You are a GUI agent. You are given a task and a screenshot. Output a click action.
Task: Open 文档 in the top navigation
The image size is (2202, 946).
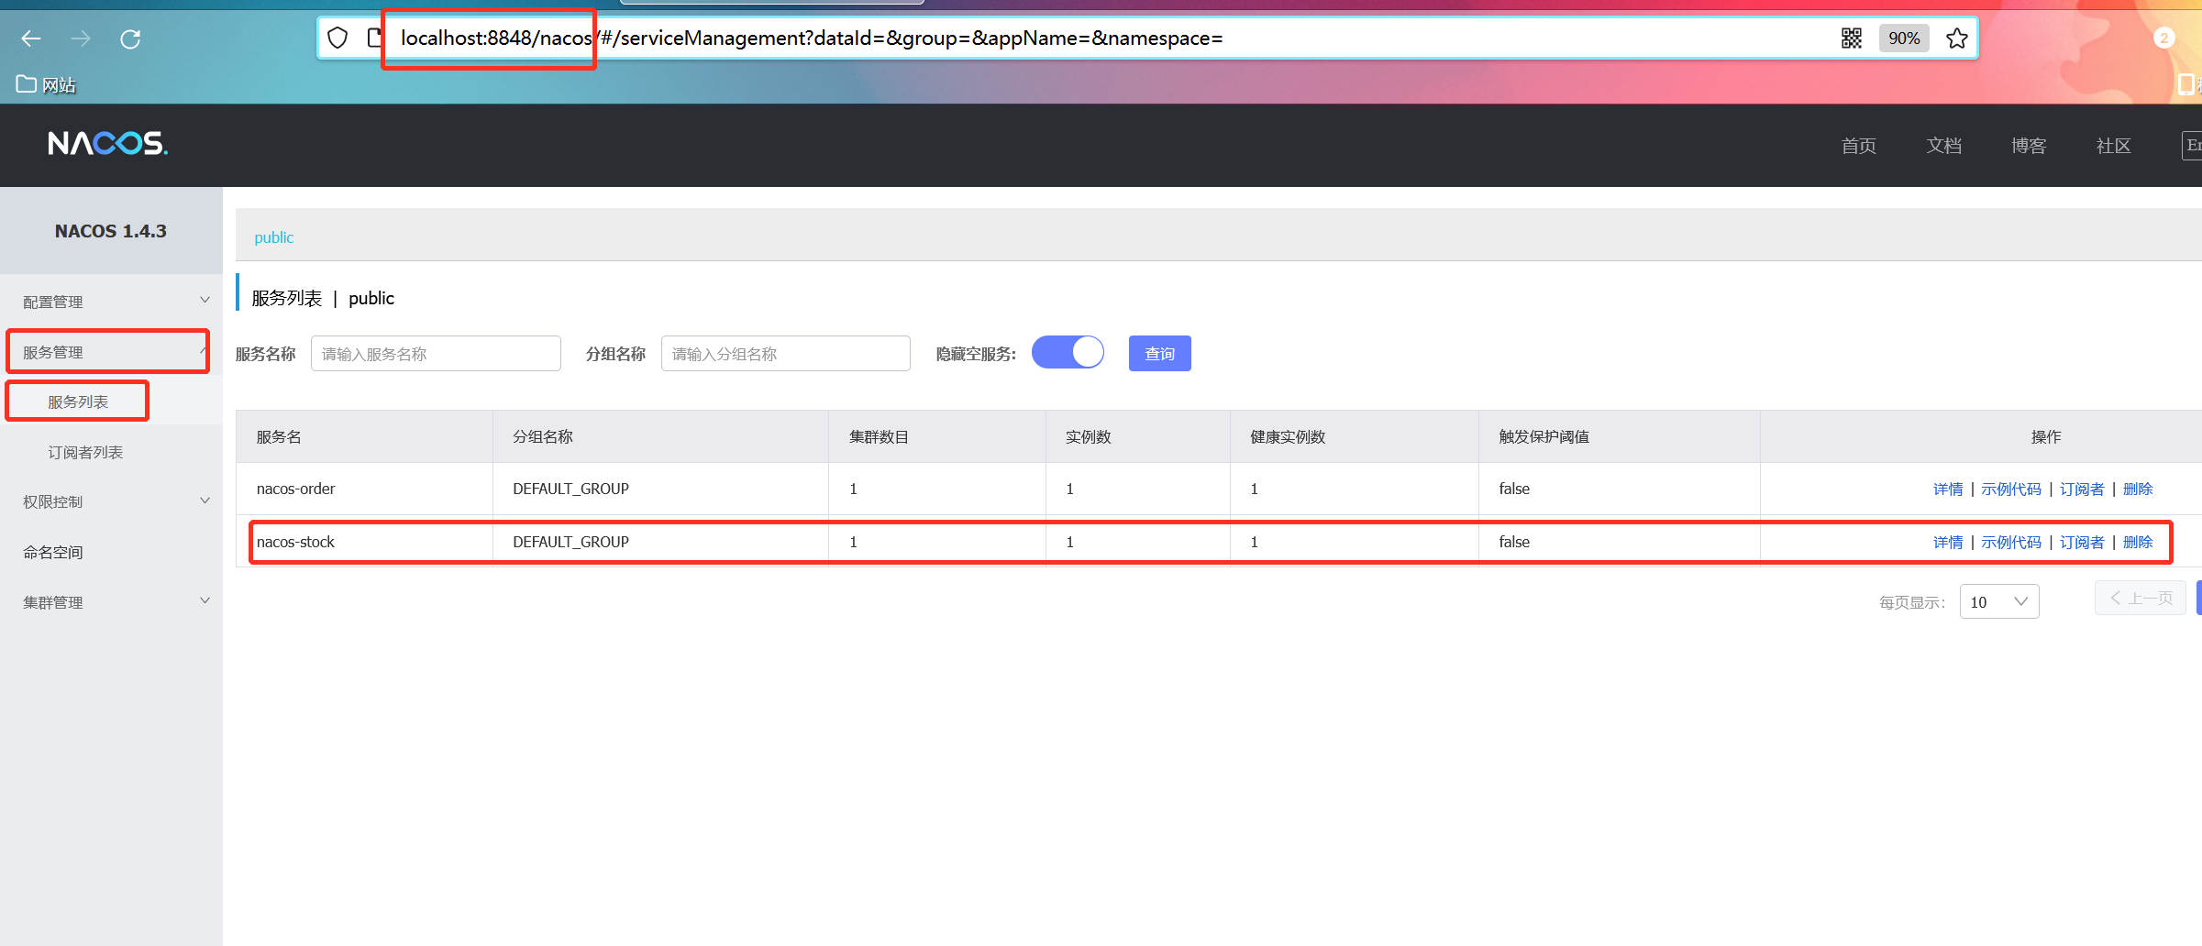tap(1943, 146)
